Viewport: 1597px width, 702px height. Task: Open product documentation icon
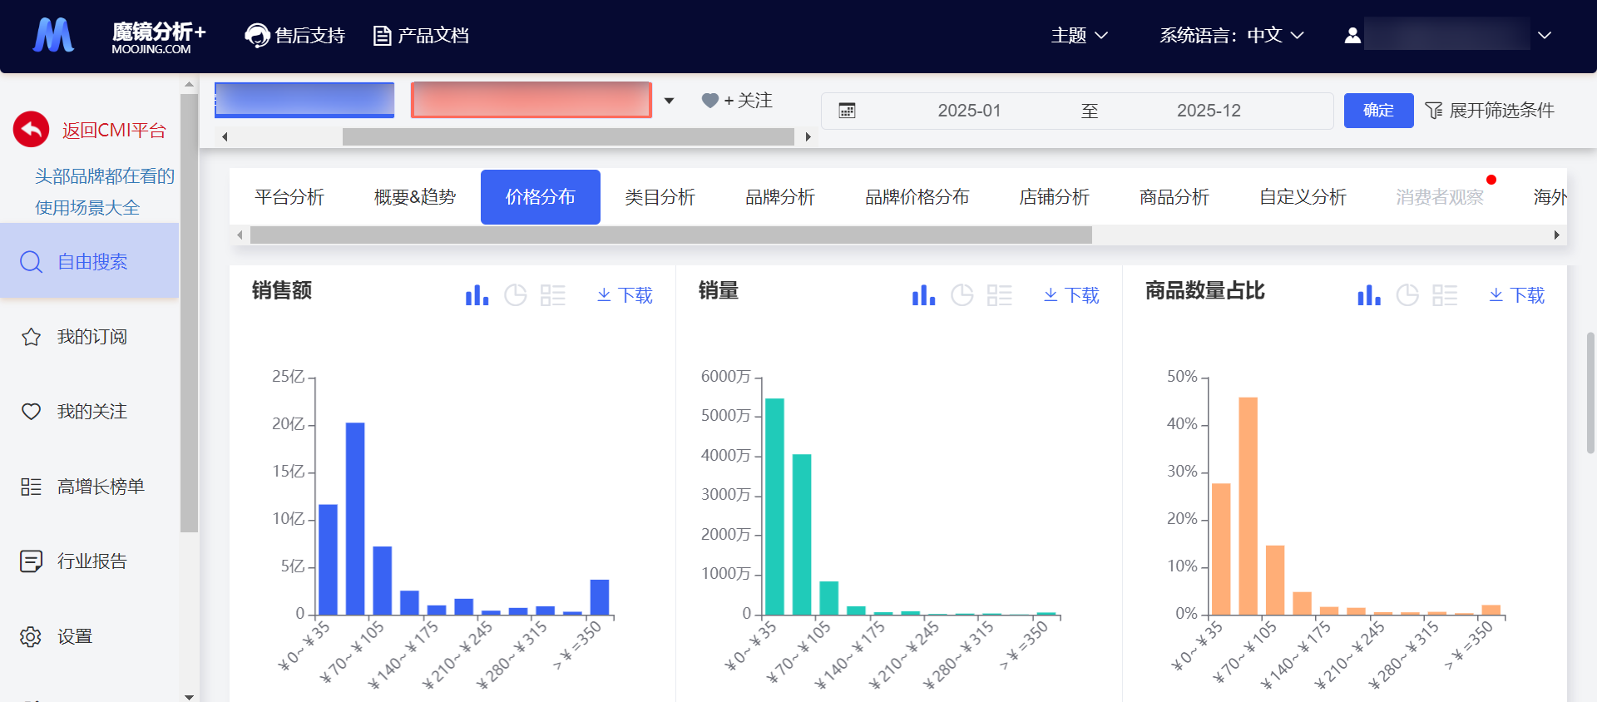click(382, 36)
